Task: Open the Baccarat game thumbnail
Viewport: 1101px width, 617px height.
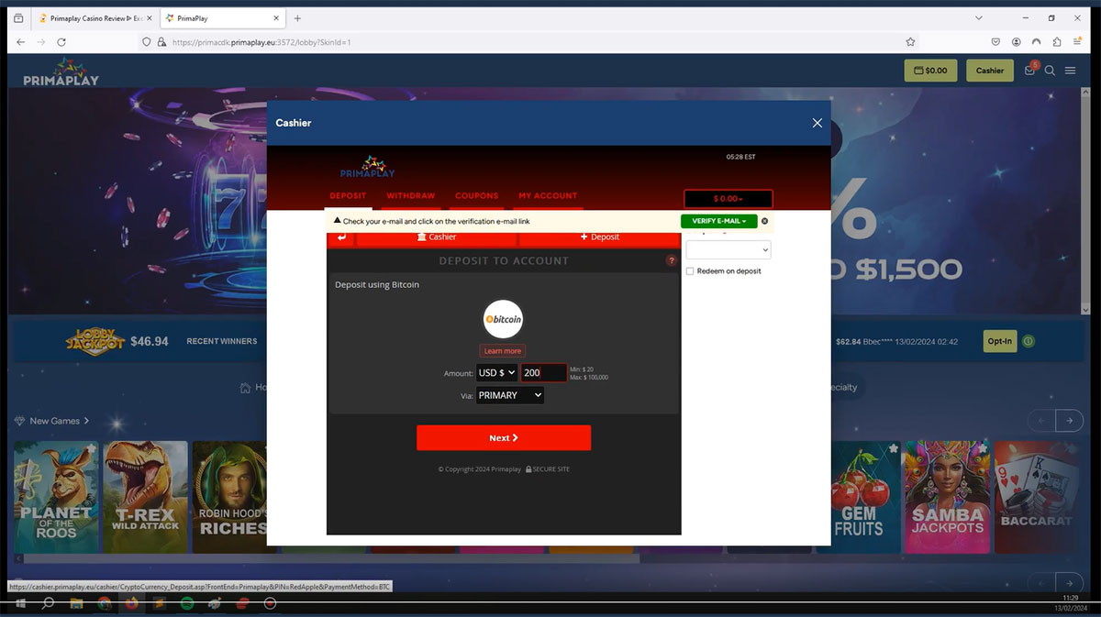Action: coord(1035,496)
